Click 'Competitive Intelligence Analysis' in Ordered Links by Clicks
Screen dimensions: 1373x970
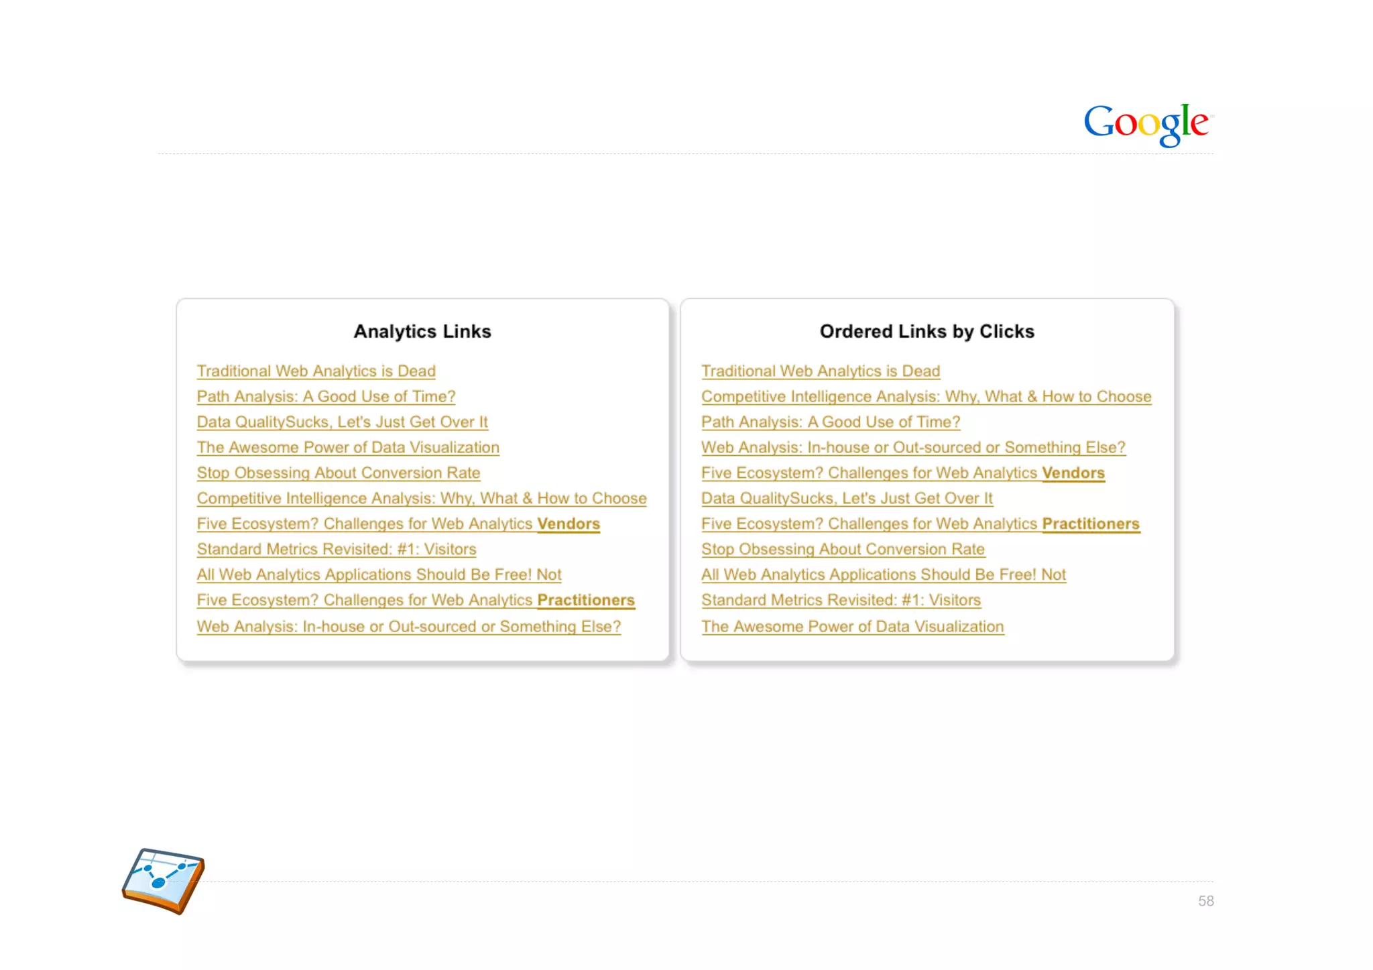point(927,396)
